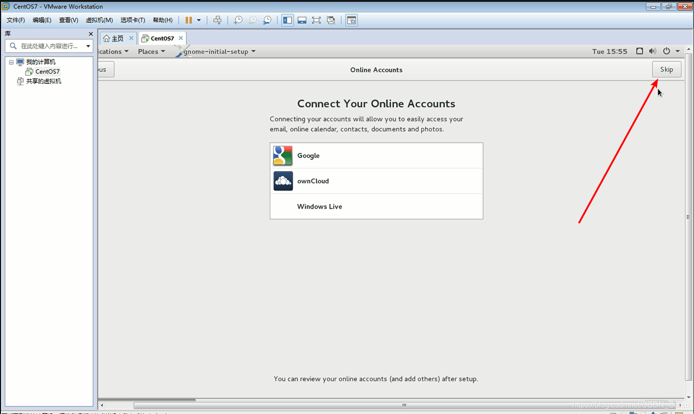
Task: Open the 编辑(E) menu
Action: point(42,20)
